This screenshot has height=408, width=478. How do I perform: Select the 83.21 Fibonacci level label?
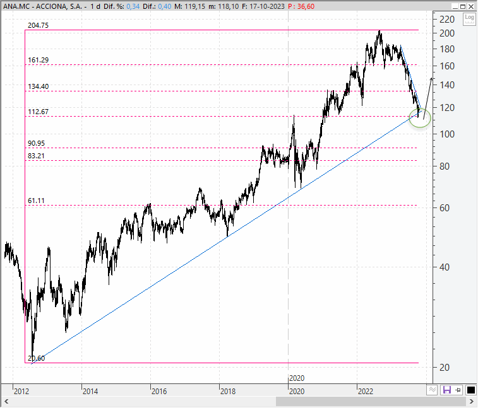coord(36,156)
